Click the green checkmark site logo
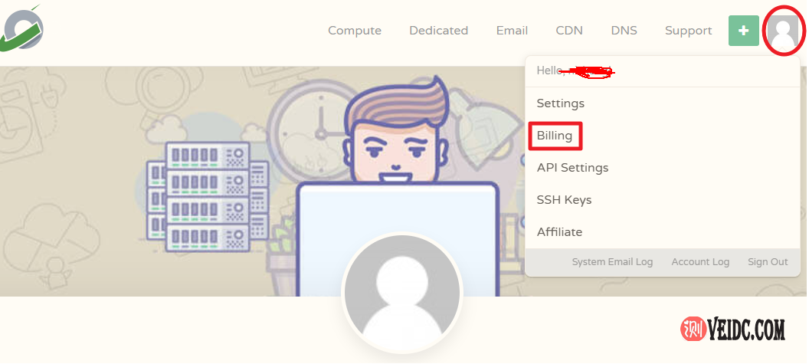This screenshot has height=364, width=809. [23, 28]
